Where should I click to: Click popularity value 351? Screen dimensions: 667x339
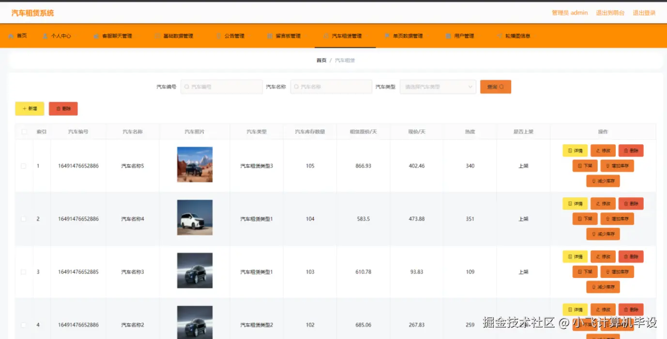(470, 219)
